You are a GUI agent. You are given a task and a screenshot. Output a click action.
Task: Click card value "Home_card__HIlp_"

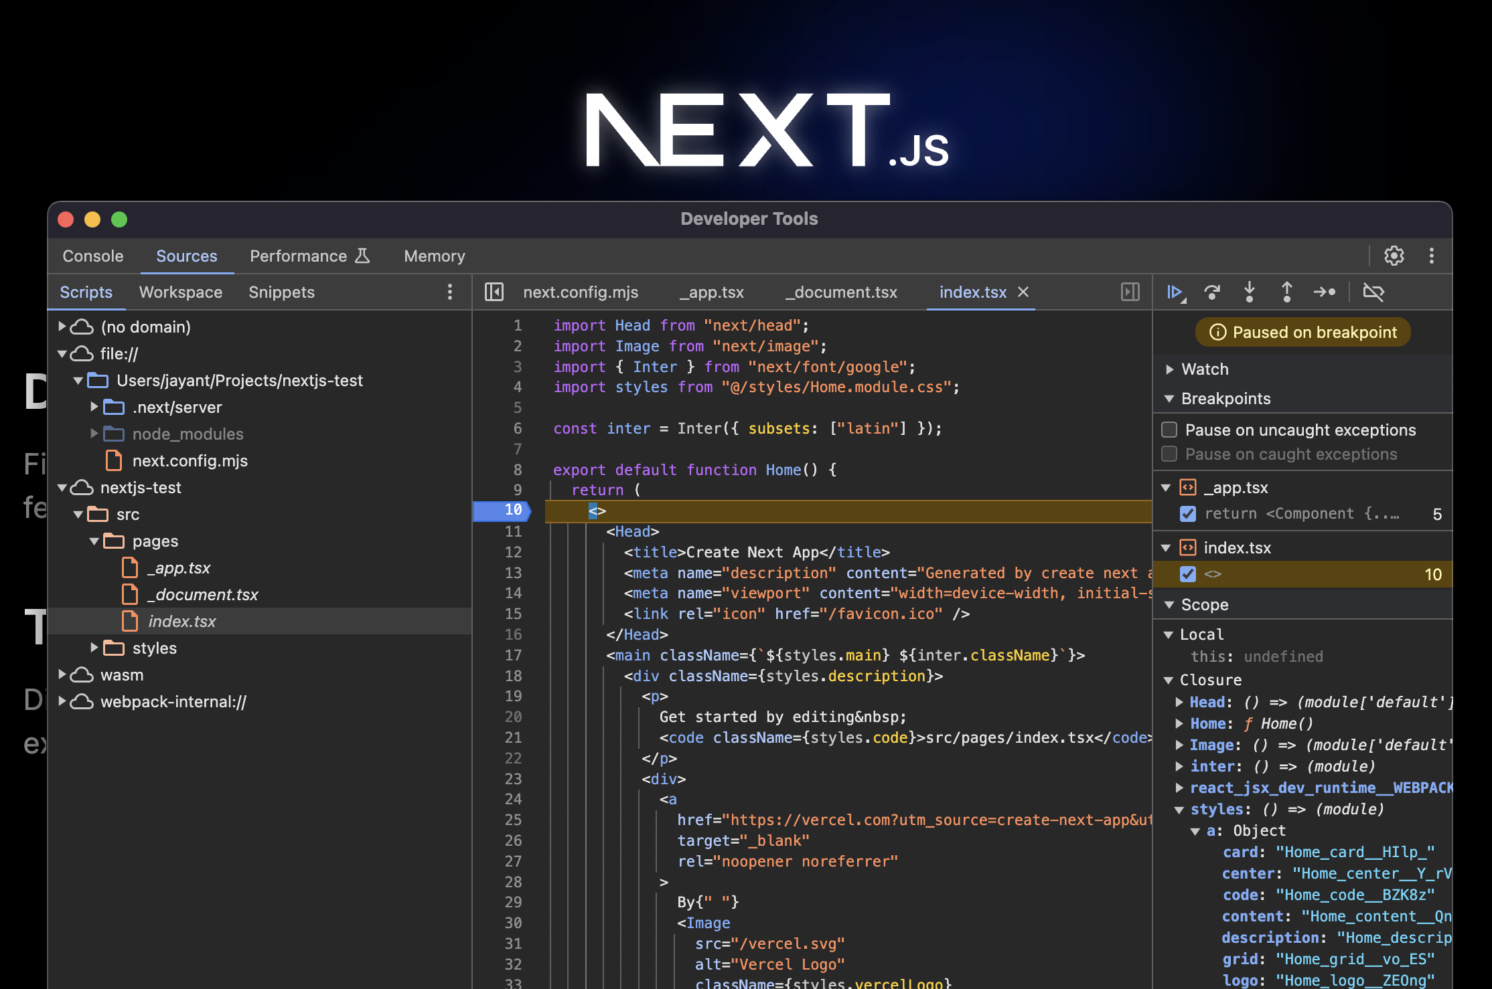1355,852
